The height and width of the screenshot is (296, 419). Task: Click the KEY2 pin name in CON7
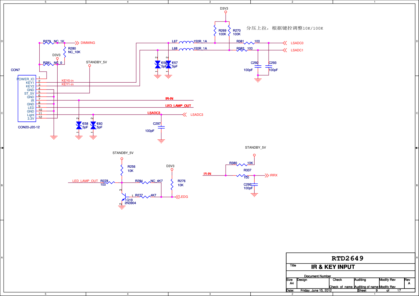(x=30, y=86)
